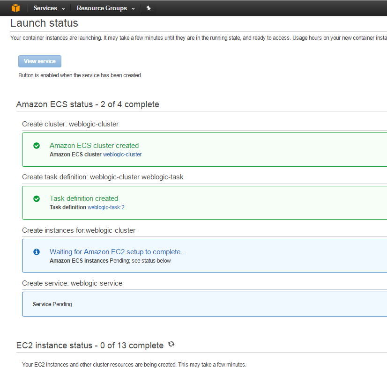The width and height of the screenshot is (387, 368).
Task: Click the refresh icon beside EC2 instance status
Action: point(171,344)
